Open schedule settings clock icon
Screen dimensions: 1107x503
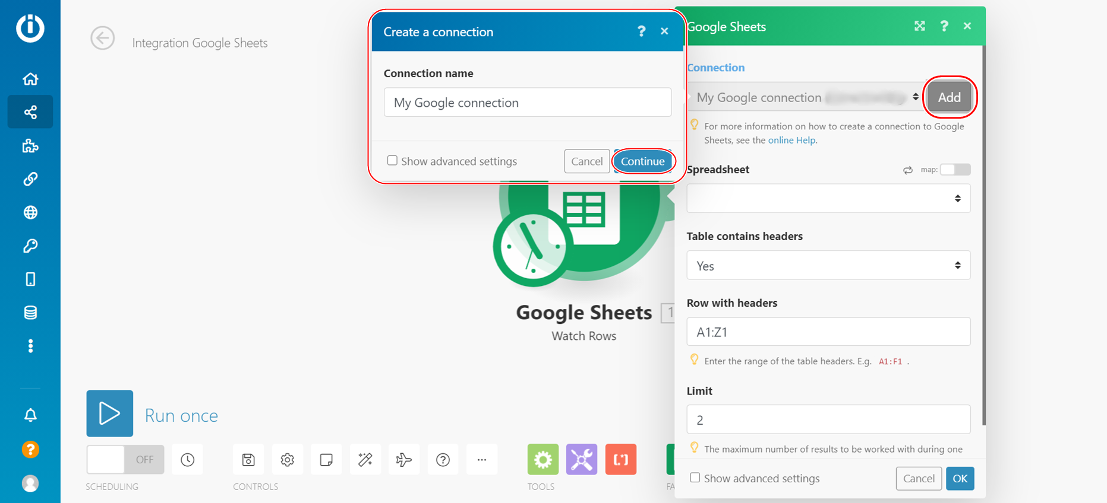point(187,460)
